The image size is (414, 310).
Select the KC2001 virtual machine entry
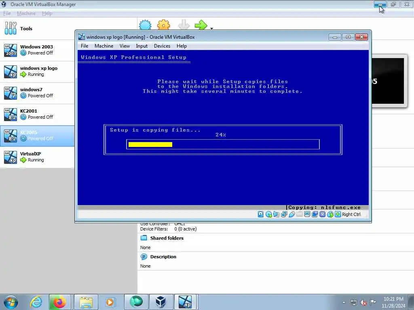[x=37, y=114]
